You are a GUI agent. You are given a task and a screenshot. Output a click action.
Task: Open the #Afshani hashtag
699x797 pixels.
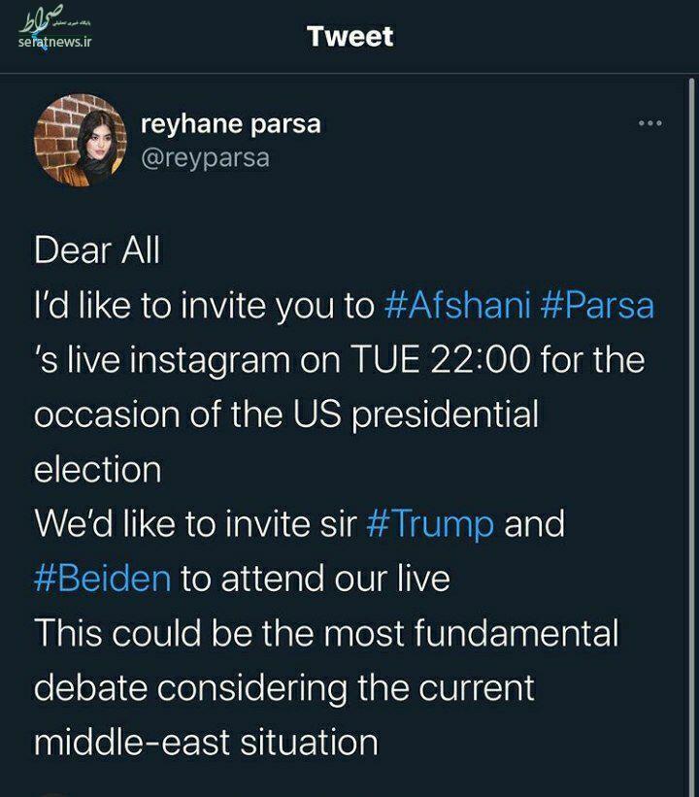pos(456,306)
